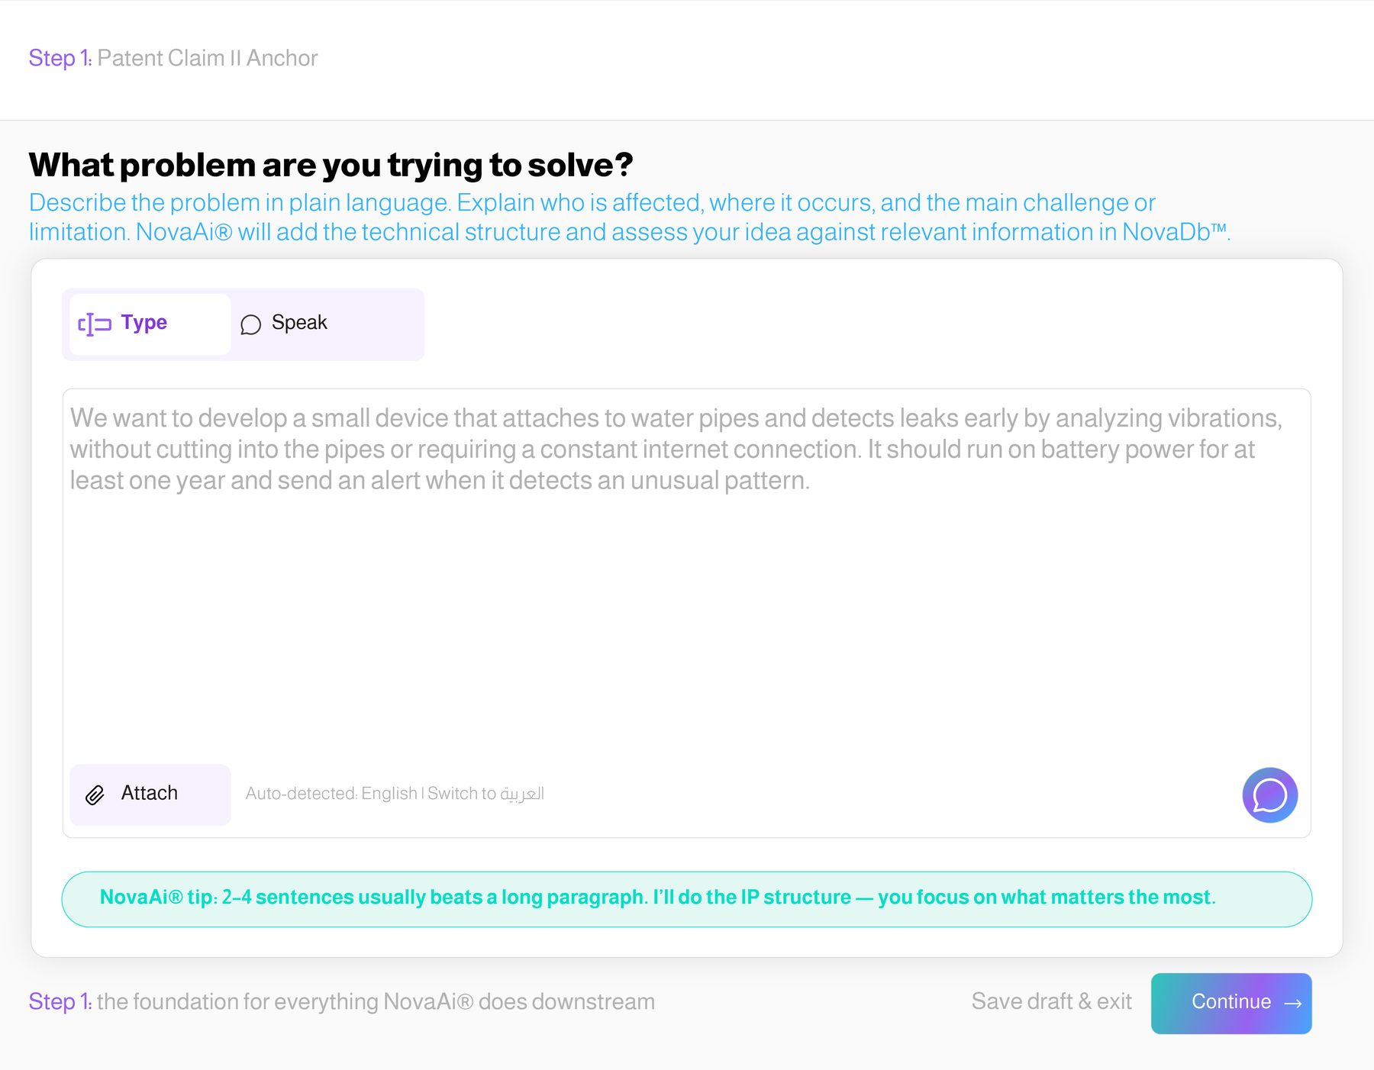Open the Attach file button
Image resolution: width=1374 pixels, height=1070 pixels.
(x=150, y=794)
